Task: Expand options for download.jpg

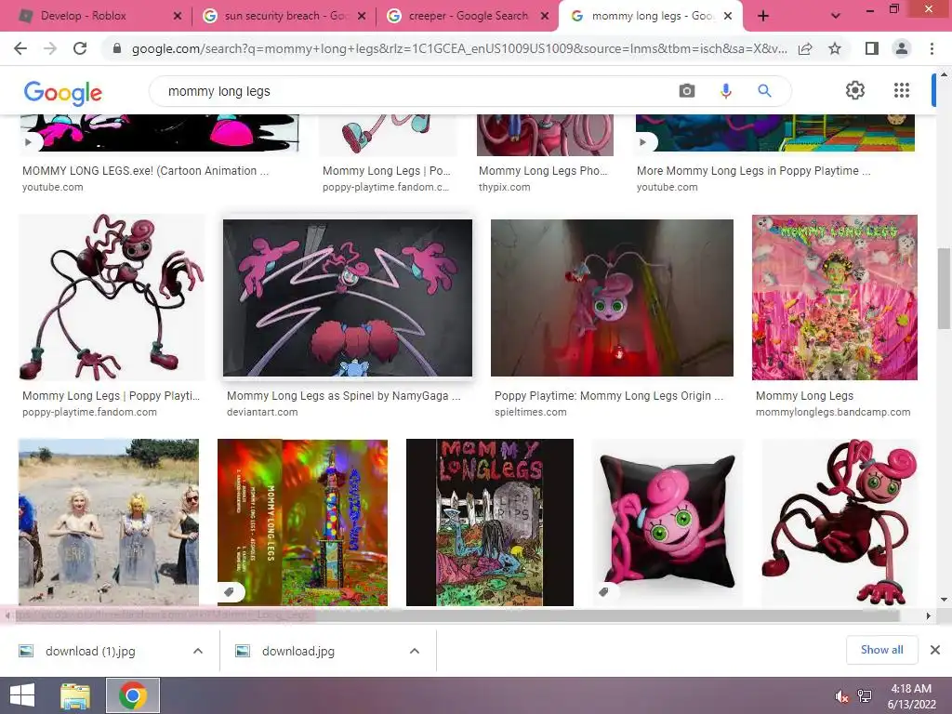Action: click(x=415, y=651)
